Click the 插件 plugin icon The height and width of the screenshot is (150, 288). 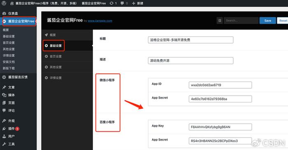click(4, 129)
